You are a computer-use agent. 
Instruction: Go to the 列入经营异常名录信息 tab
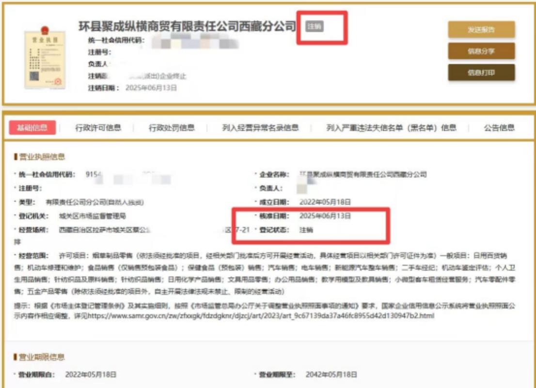coord(260,128)
